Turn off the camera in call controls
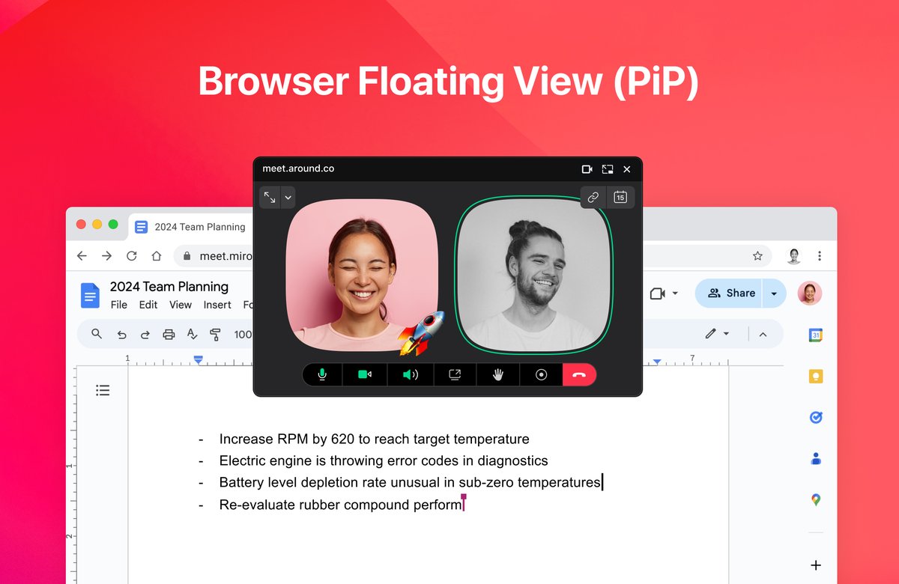Viewport: 899px width, 584px height. pyautogui.click(x=365, y=374)
